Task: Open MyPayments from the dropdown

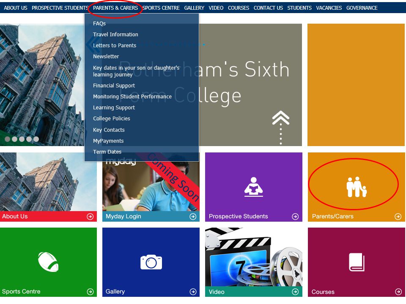Action: 108,141
